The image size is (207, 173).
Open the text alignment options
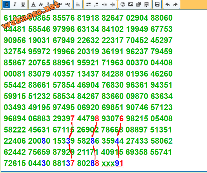click(x=78, y=4)
